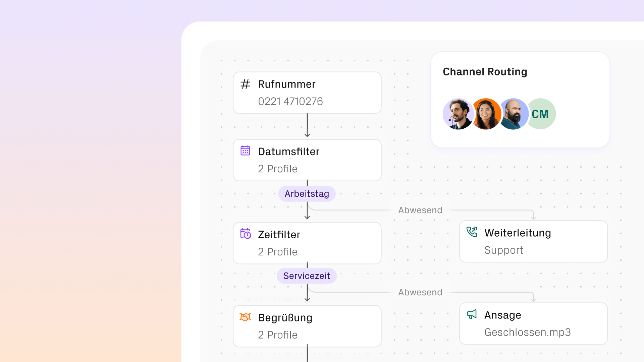Select the CM initials avatar
The image size is (644, 362).
[541, 114]
